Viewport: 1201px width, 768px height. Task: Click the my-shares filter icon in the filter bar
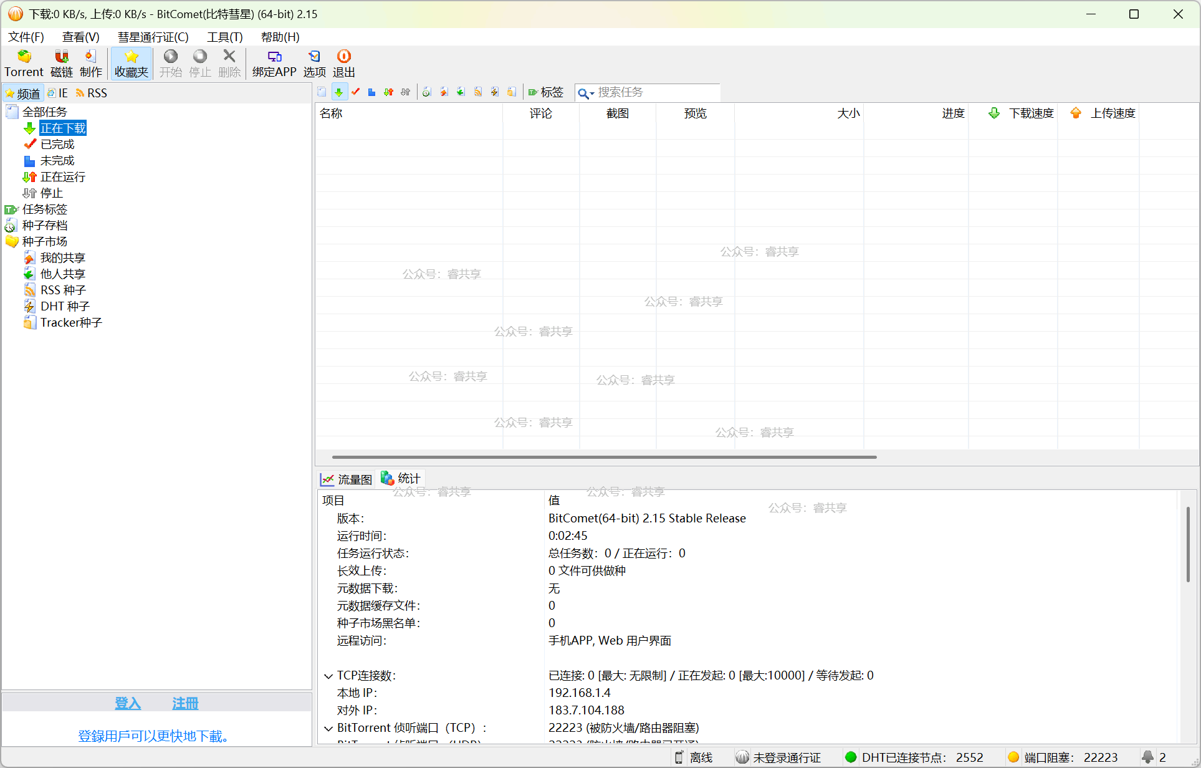[x=444, y=92]
